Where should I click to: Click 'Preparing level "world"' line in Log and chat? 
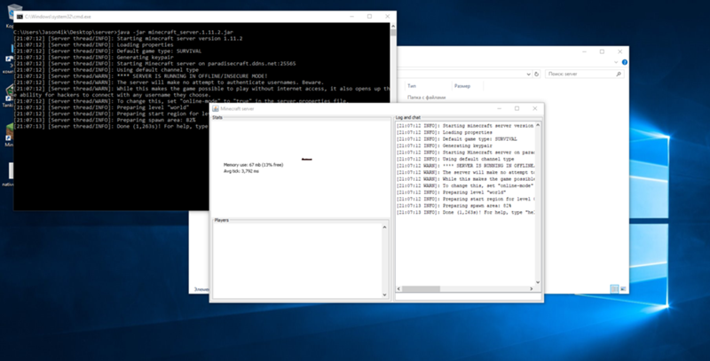[x=451, y=192]
